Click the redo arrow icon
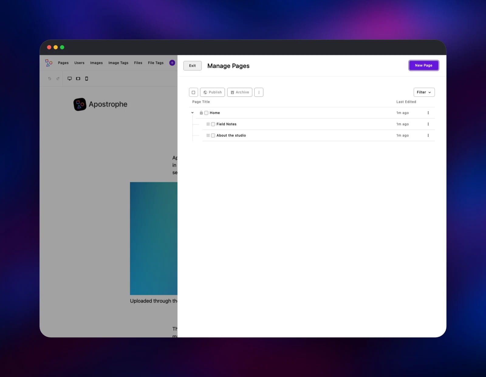Image resolution: width=486 pixels, height=377 pixels. [x=58, y=79]
